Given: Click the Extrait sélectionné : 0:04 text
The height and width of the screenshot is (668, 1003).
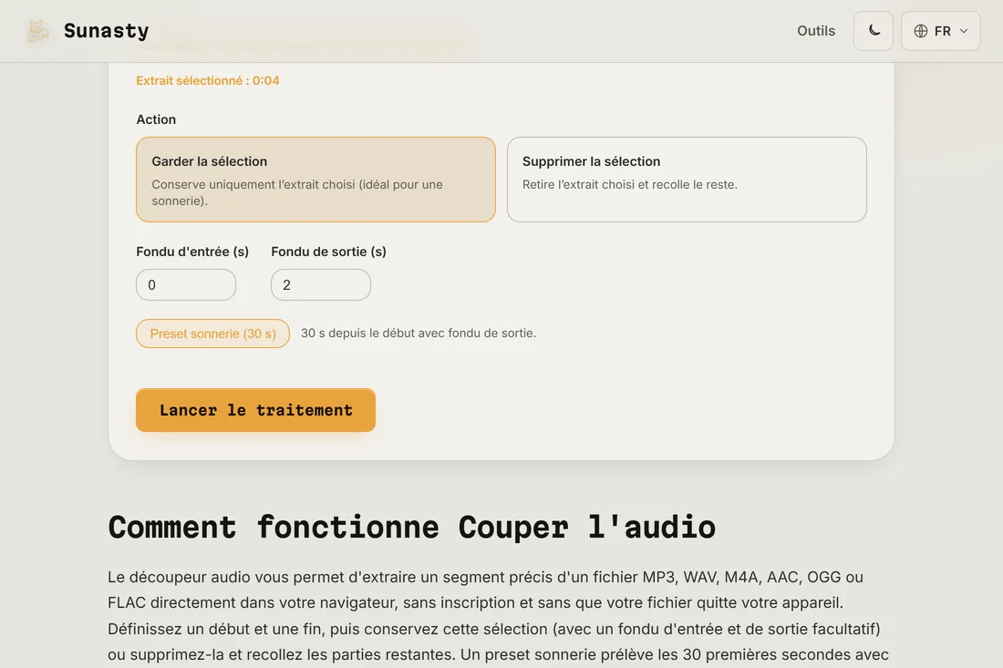Looking at the screenshot, I should click(x=207, y=80).
